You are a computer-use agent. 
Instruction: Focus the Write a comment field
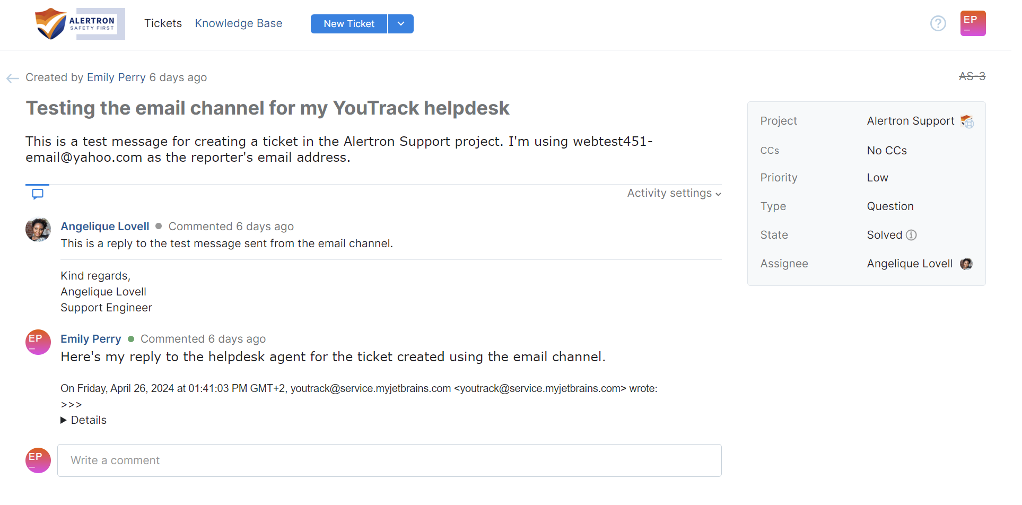389,460
